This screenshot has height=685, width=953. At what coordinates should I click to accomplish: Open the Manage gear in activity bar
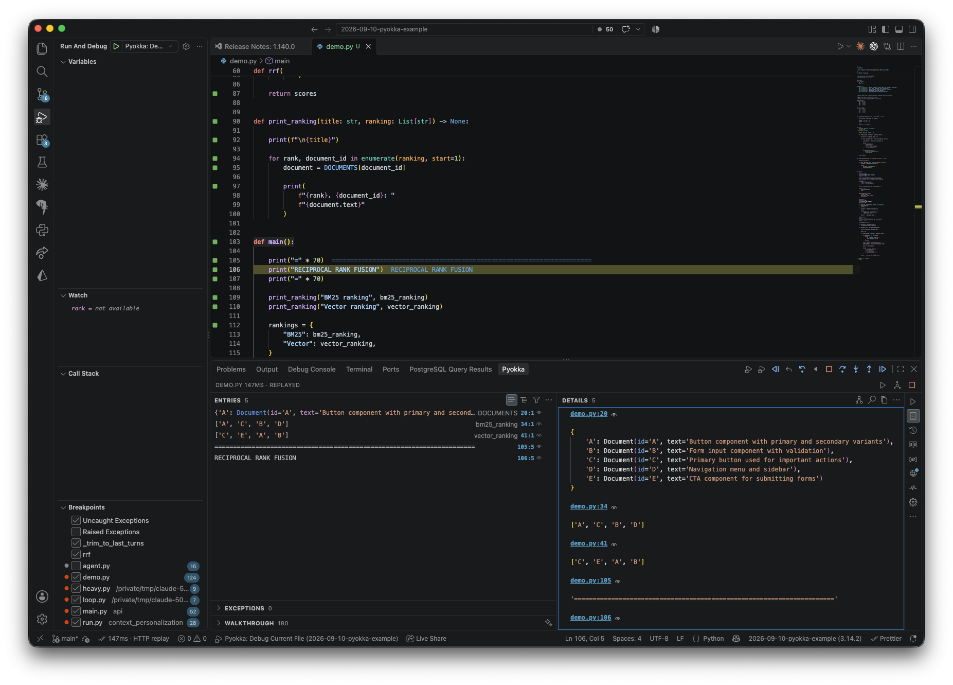(x=42, y=619)
